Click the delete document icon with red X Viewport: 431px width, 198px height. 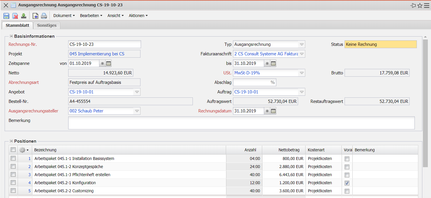[x=15, y=16]
